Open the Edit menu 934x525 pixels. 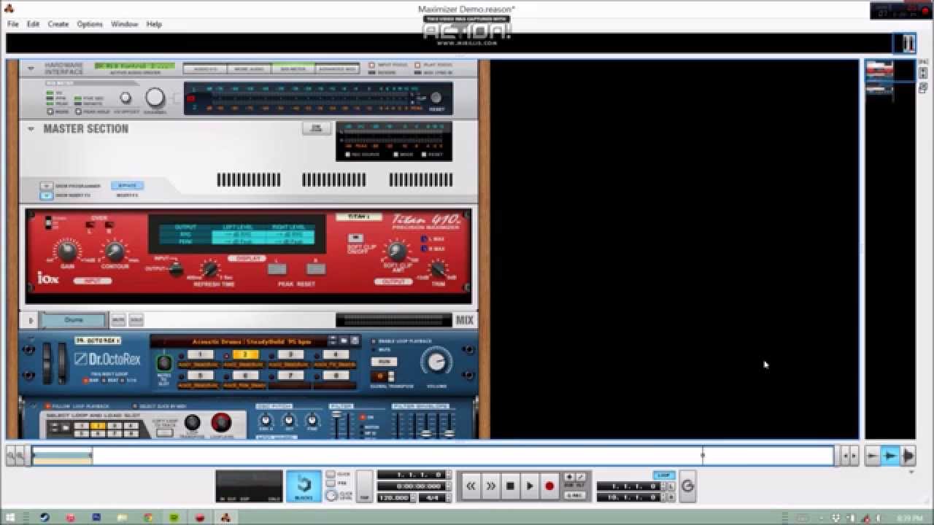34,24
